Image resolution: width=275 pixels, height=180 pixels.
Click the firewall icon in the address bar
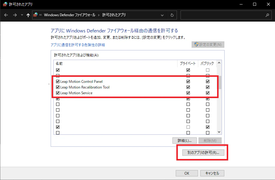click(x=35, y=15)
